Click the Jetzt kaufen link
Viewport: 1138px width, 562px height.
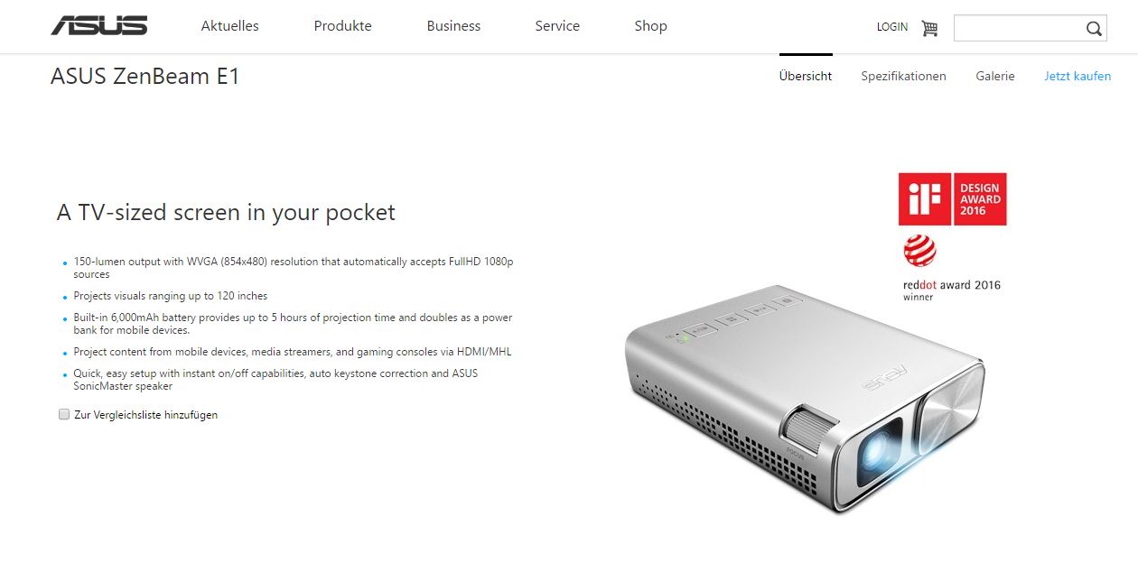click(1077, 77)
